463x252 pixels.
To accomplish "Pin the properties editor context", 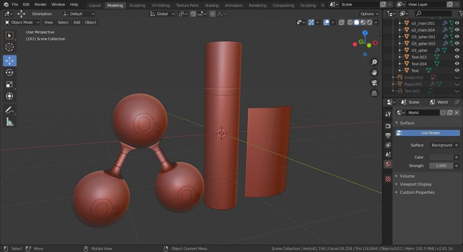I will tap(457, 102).
